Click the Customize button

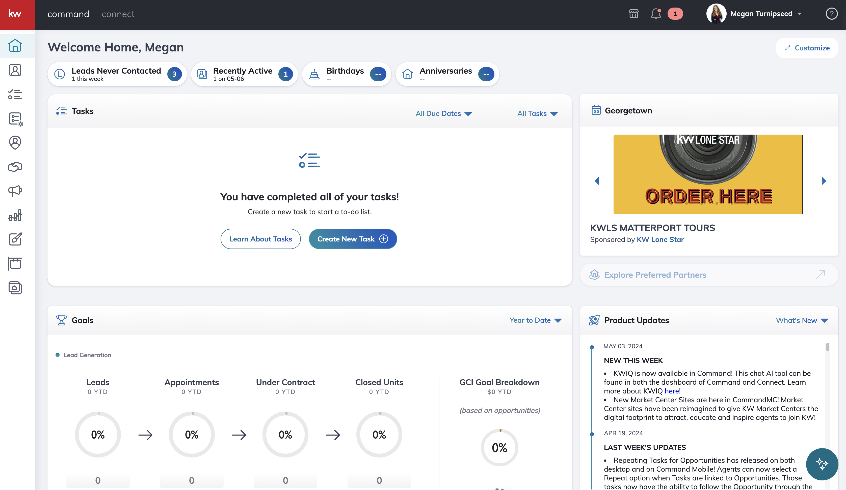tap(807, 48)
